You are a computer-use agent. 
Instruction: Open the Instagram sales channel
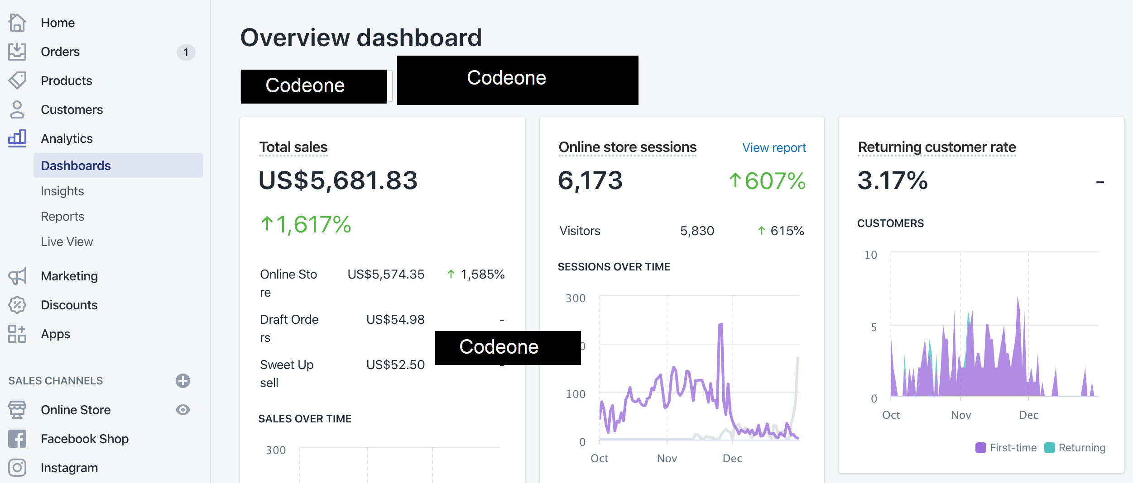point(69,468)
